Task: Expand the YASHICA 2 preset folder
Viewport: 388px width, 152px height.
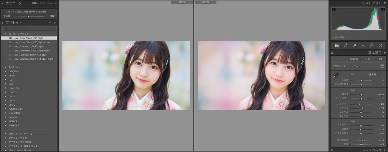Action: [x=6, y=125]
